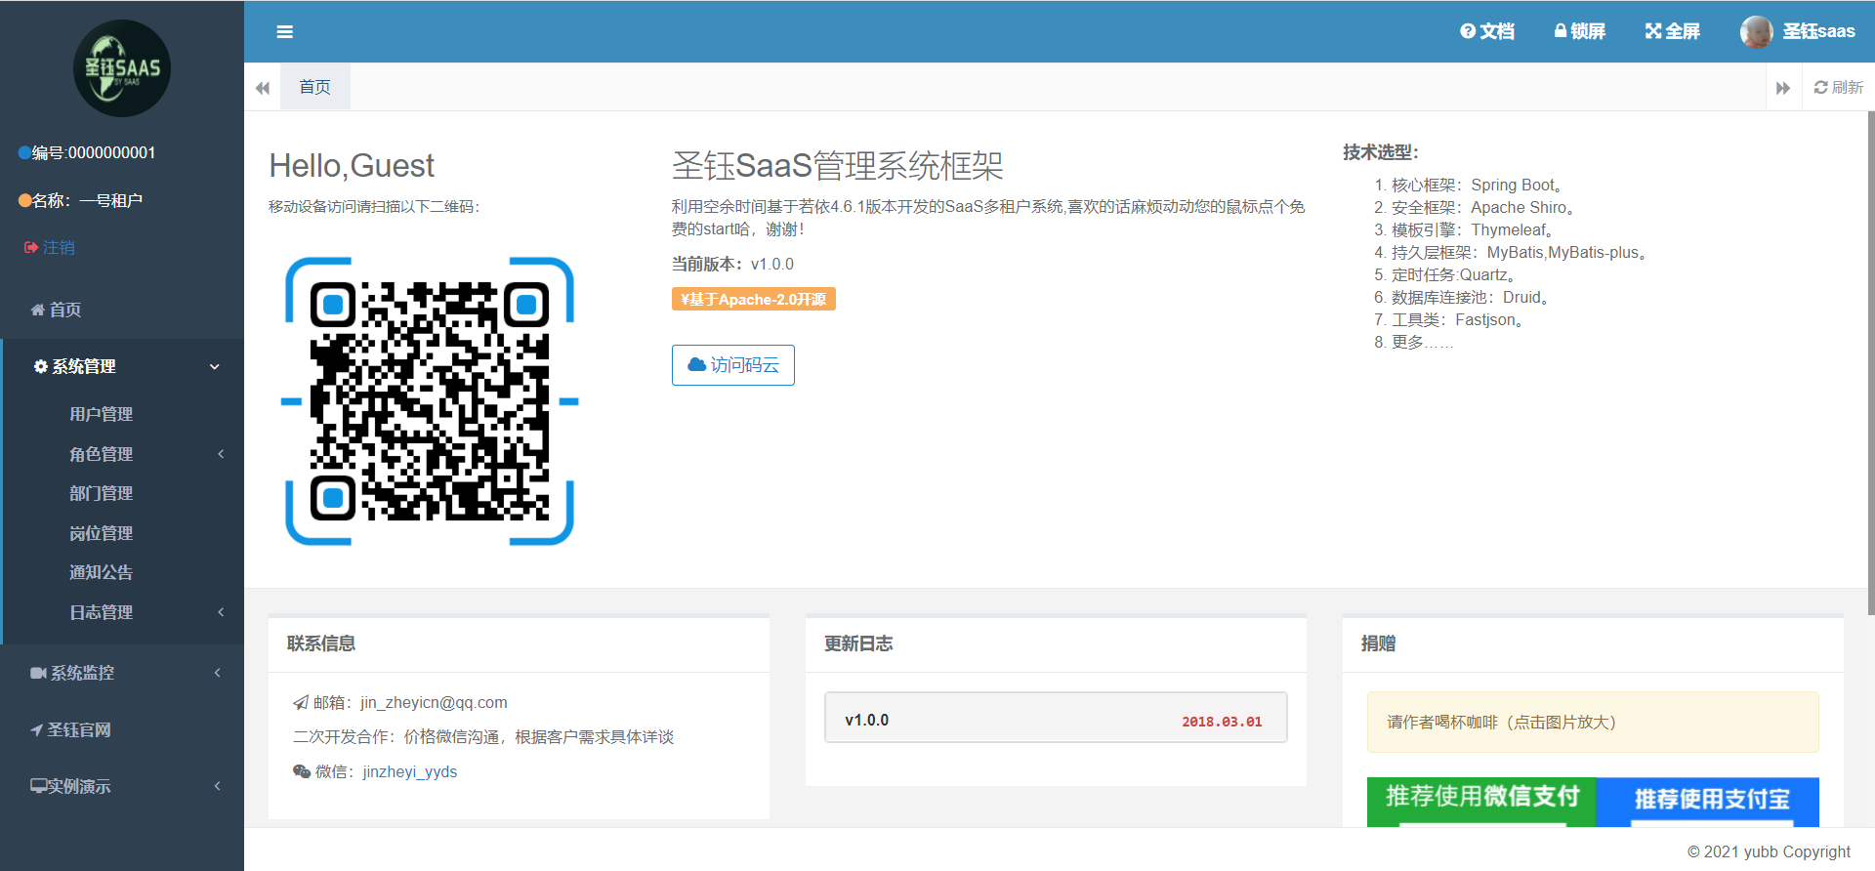This screenshot has width=1875, height=871.
Task: Toggle 全屏 fullscreen mode
Action: 1673,31
